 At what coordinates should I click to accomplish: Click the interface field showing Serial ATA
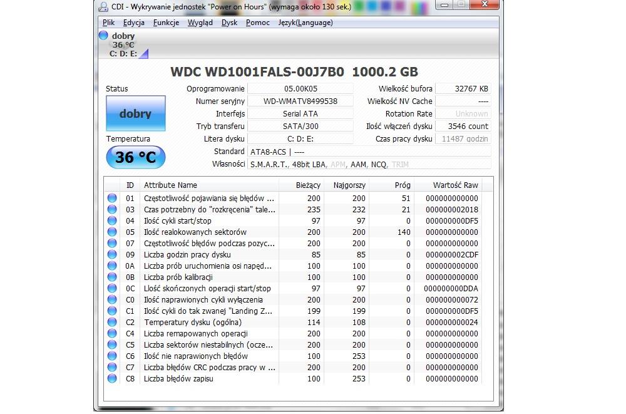[x=300, y=114]
